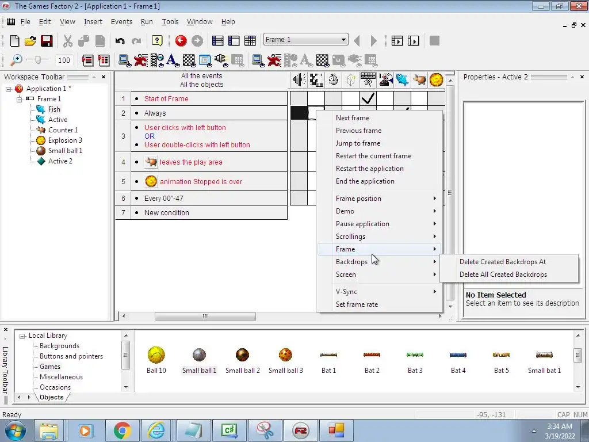Open The Games Factory taskbar icon
This screenshot has height=442, width=589.
tap(301, 430)
